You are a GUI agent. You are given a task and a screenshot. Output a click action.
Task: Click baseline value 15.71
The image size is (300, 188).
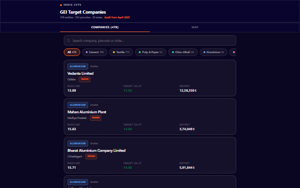pyautogui.click(x=72, y=168)
